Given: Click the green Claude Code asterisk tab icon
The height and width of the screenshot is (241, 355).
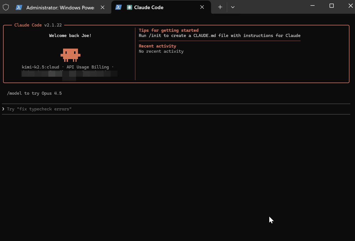Looking at the screenshot, I should click(129, 7).
